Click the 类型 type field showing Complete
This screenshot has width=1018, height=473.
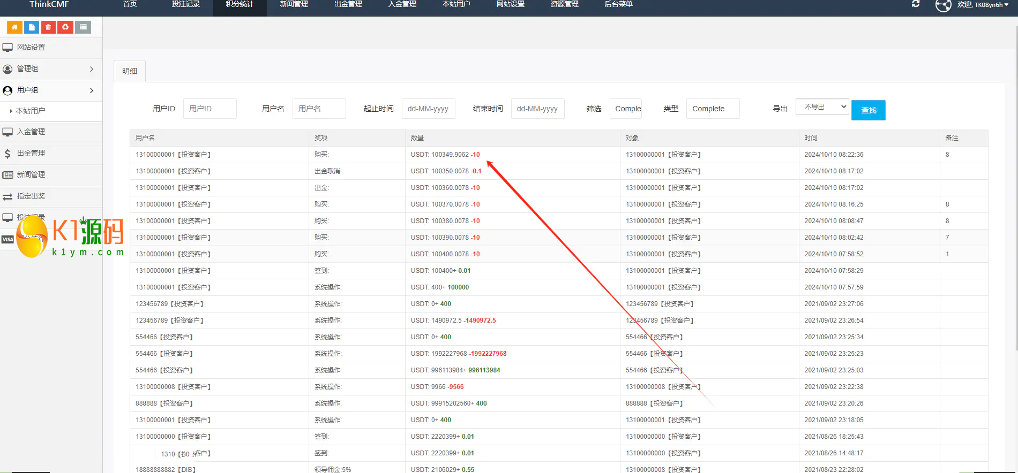point(713,109)
